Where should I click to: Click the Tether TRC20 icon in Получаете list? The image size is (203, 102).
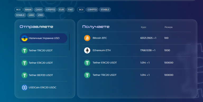87,75
